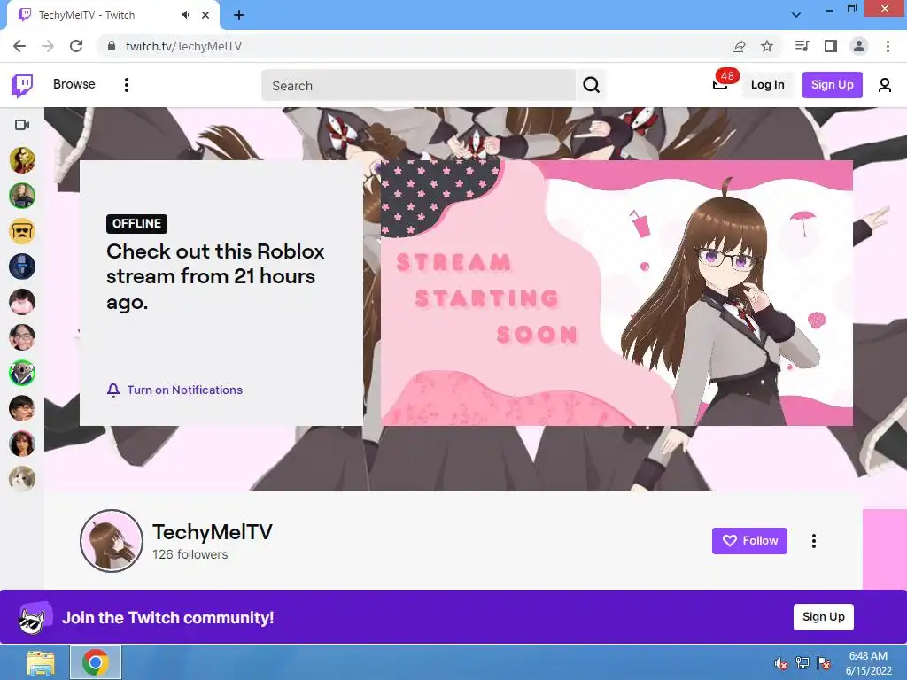
Task: Open the Chrome profile avatar
Action: (x=859, y=46)
